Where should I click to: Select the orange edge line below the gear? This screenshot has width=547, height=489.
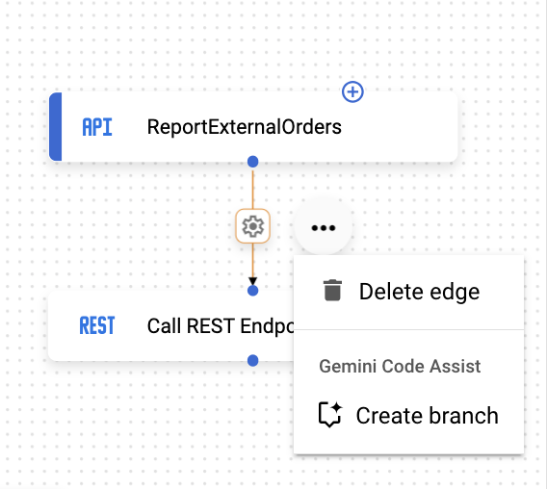point(253,260)
